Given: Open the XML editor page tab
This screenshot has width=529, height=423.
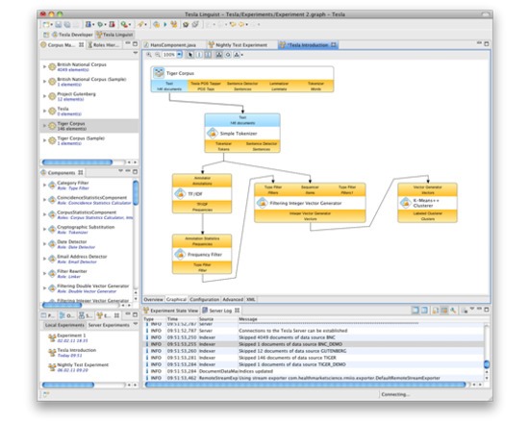Looking at the screenshot, I should [x=251, y=299].
